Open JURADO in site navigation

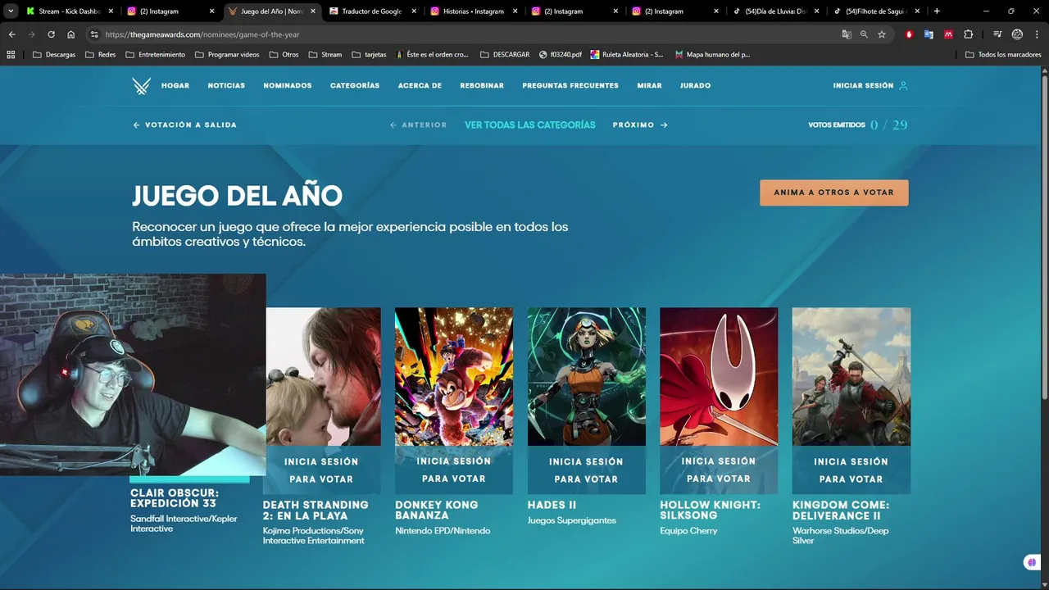click(695, 86)
